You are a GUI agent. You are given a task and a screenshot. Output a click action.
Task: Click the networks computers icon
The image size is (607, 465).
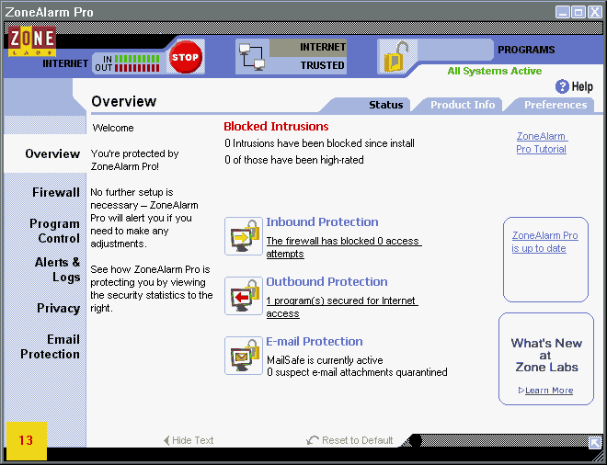tap(252, 57)
